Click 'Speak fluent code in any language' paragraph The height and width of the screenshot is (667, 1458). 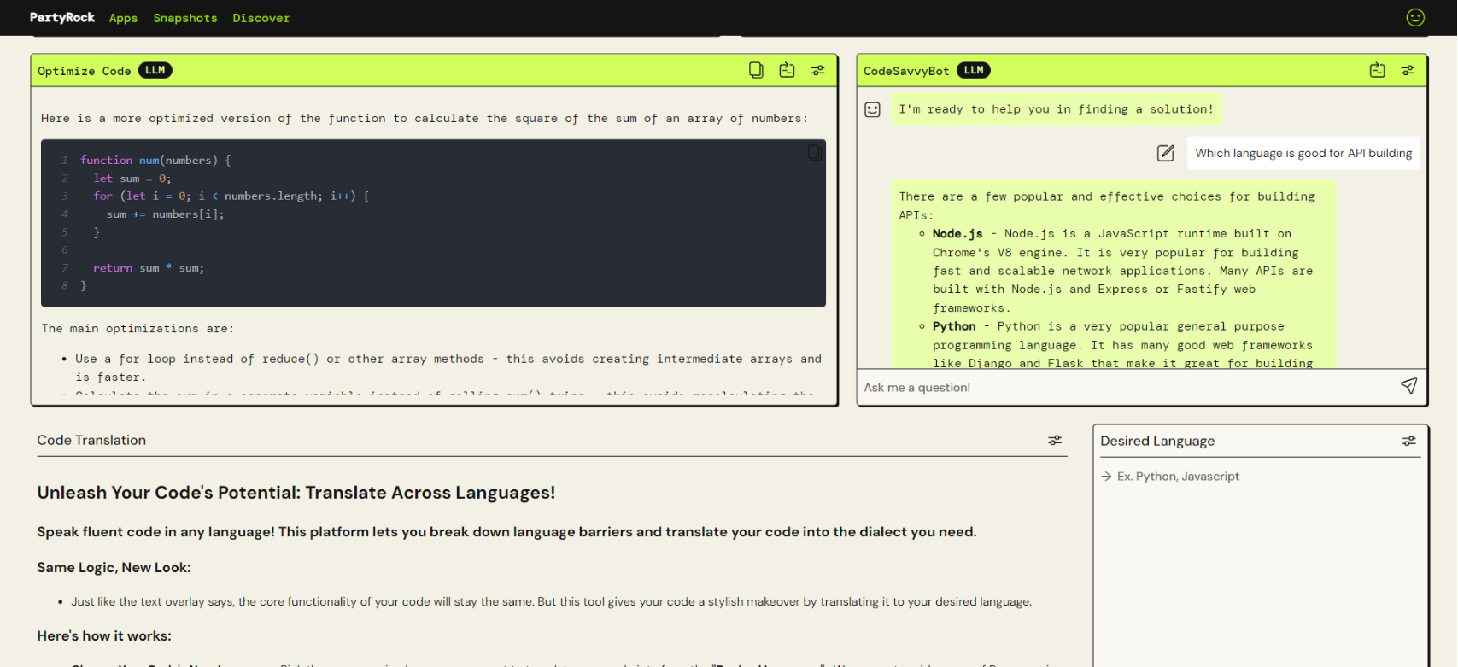point(506,532)
